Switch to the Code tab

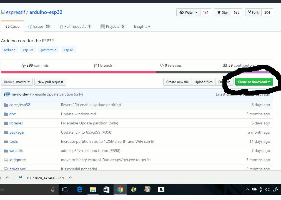tap(12, 26)
